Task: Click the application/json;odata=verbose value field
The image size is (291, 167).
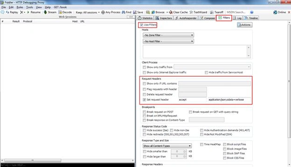Action: 229,100
